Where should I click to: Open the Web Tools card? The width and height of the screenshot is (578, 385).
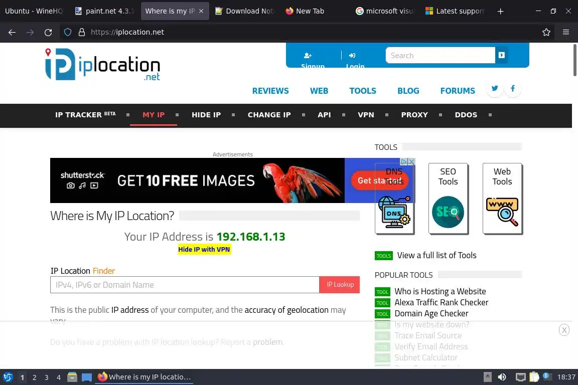point(502,199)
